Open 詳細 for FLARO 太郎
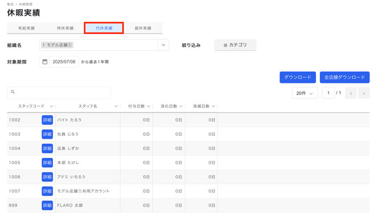This screenshot has height=222, width=382. point(47,205)
